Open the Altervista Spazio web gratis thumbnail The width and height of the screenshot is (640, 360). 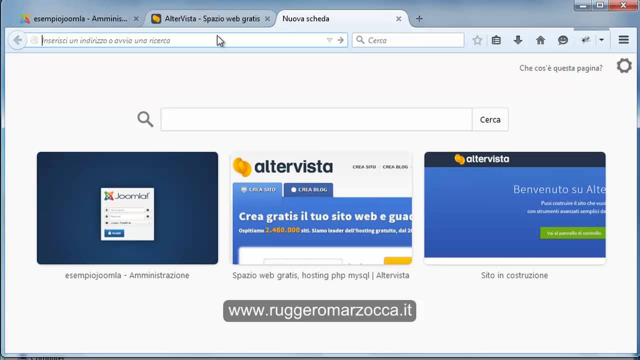(321, 208)
